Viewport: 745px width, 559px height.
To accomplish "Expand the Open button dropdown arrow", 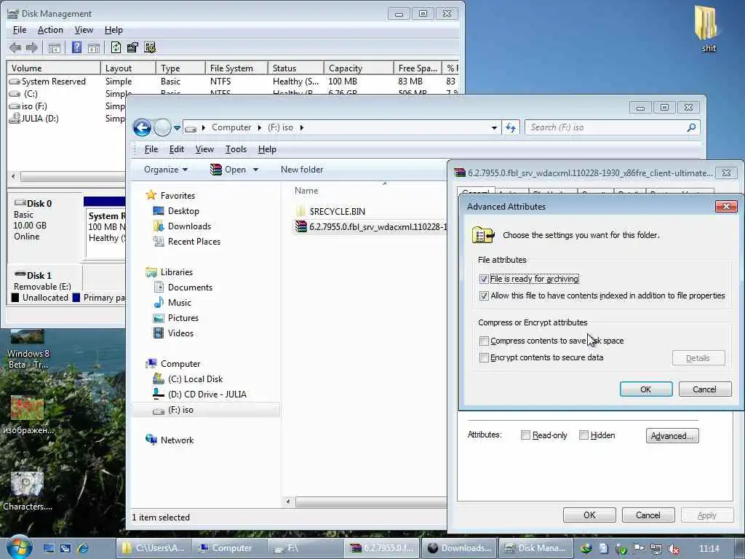I will coord(255,170).
